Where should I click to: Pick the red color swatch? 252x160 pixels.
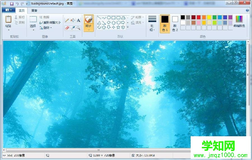pos(199,17)
